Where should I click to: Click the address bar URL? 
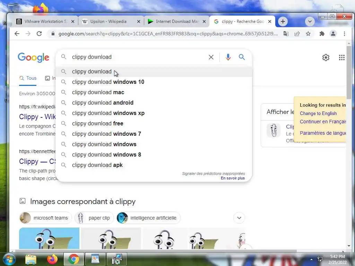point(168,34)
